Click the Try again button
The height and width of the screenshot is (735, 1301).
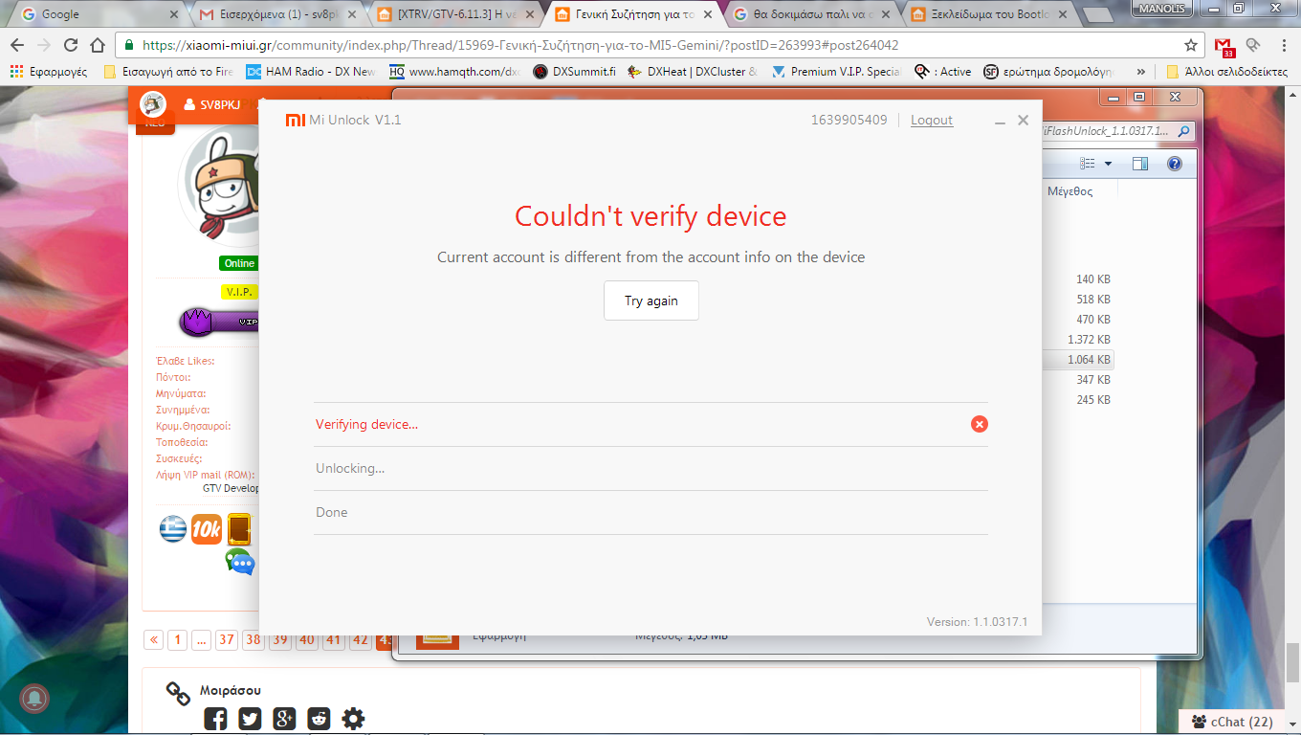pos(651,301)
